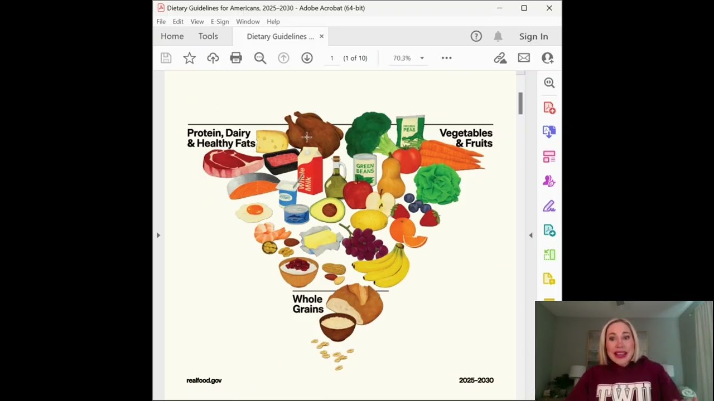The width and height of the screenshot is (714, 401).
Task: Click the Sign In button
Action: [x=533, y=36]
